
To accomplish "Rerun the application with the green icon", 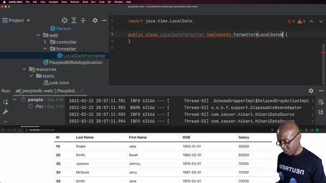I will coord(6,102).
